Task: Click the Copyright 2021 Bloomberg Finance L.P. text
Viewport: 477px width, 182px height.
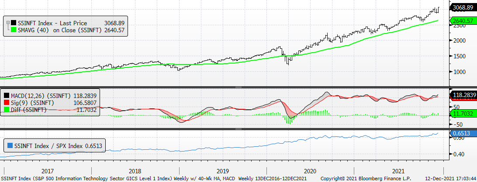Action: pyautogui.click(x=366, y=179)
